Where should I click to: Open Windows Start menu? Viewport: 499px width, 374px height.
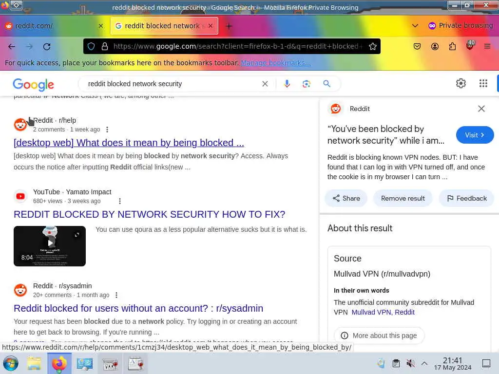click(x=11, y=363)
